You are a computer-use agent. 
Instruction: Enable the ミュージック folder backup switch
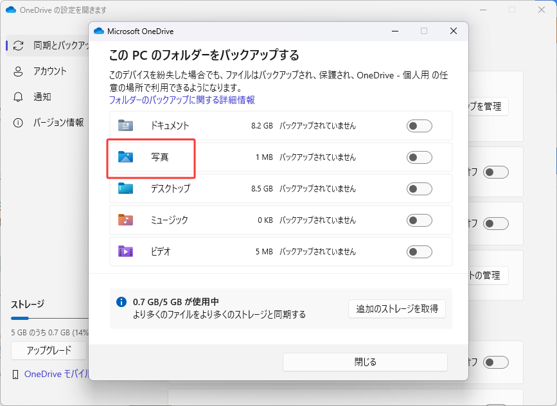pyautogui.click(x=419, y=220)
